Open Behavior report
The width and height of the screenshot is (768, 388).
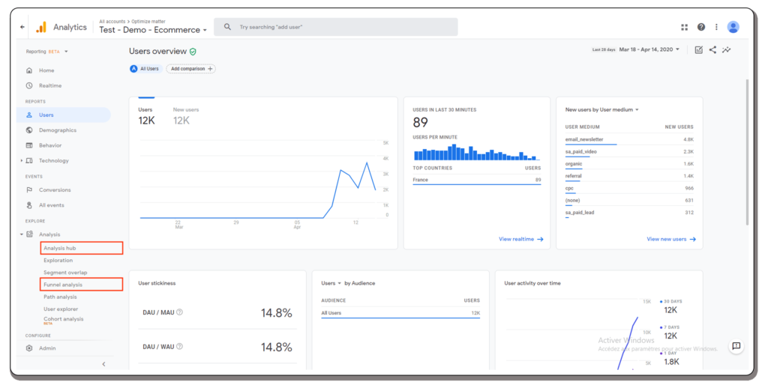coord(50,145)
